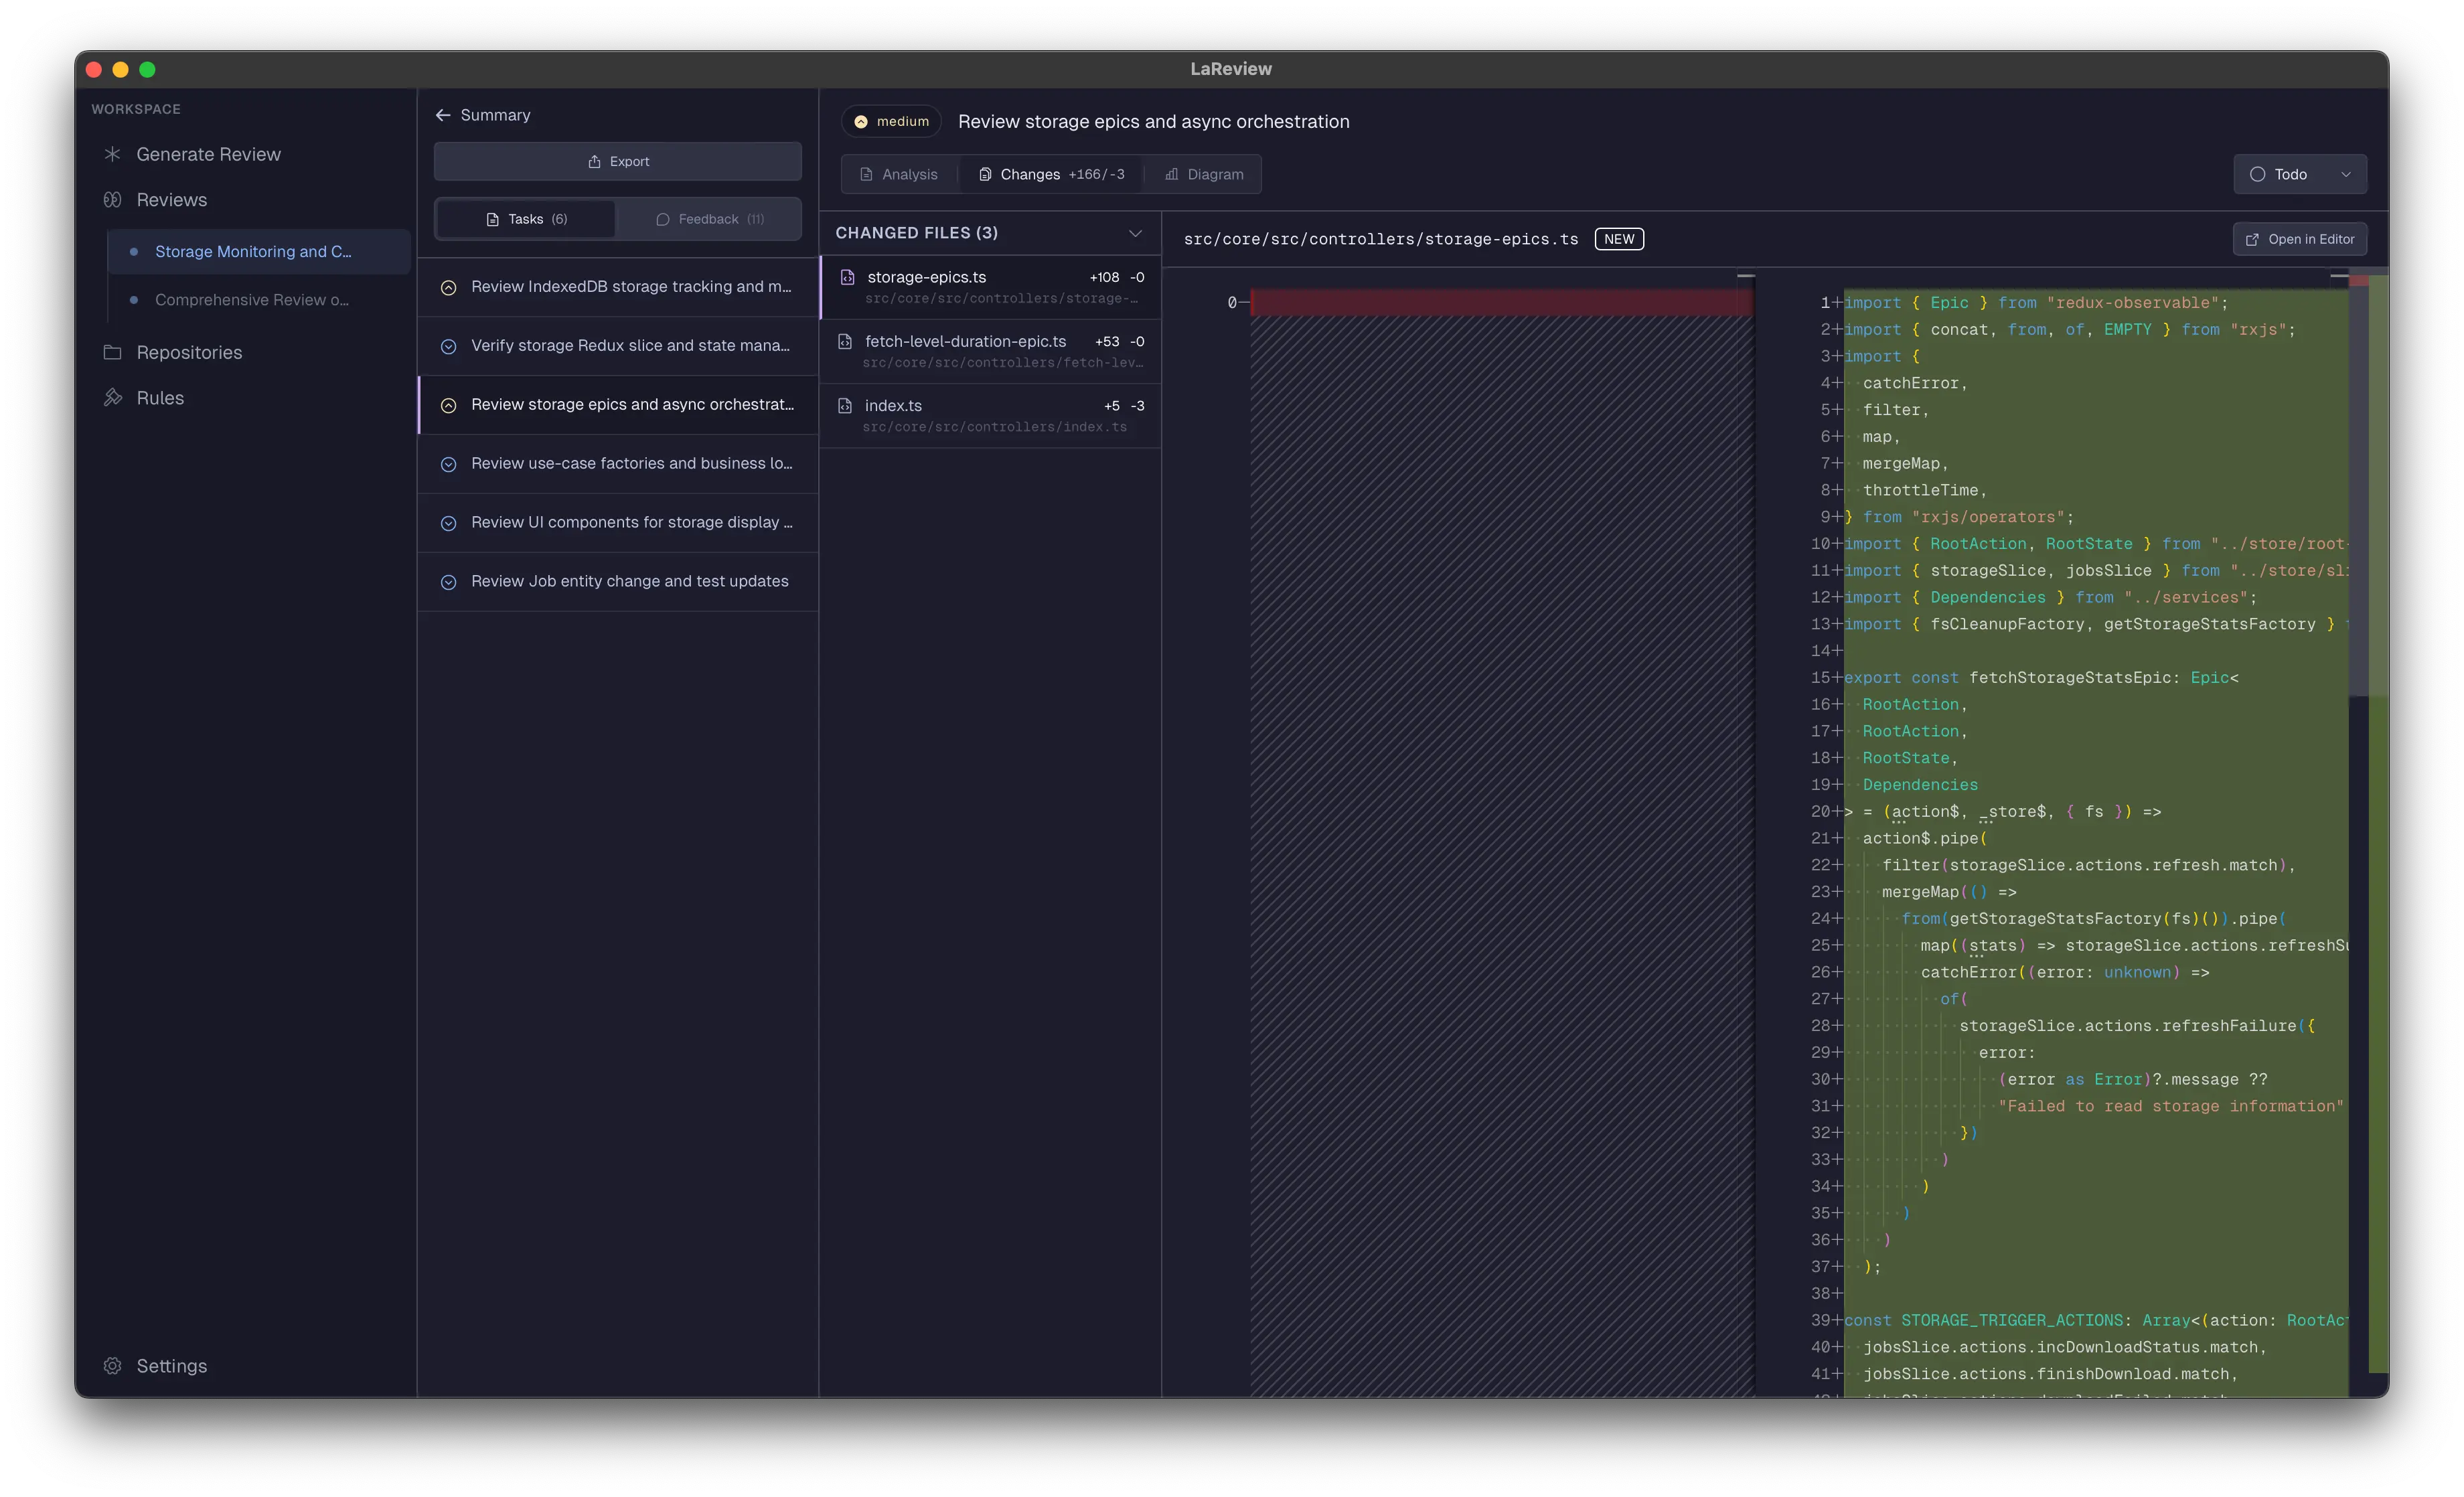Switch to the Analysis tab
2464x1497 pixels.
click(x=899, y=174)
